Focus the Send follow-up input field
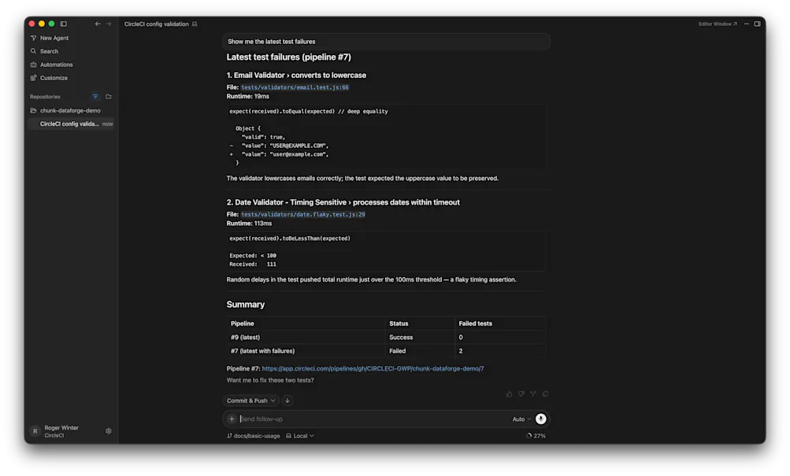 point(373,419)
